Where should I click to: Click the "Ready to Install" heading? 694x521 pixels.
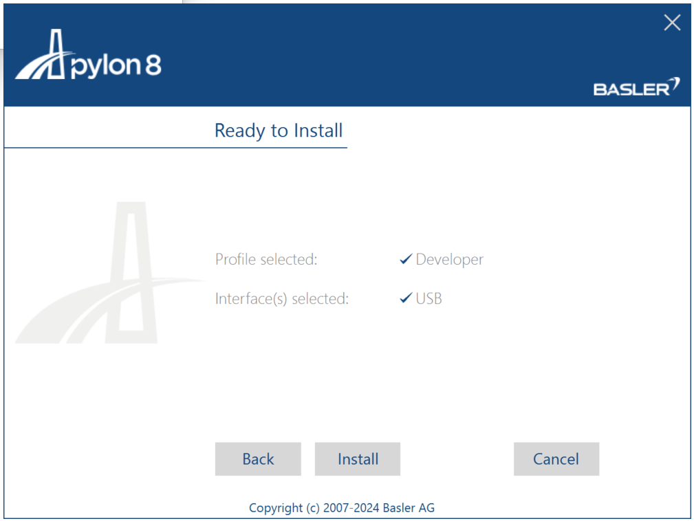tap(279, 131)
